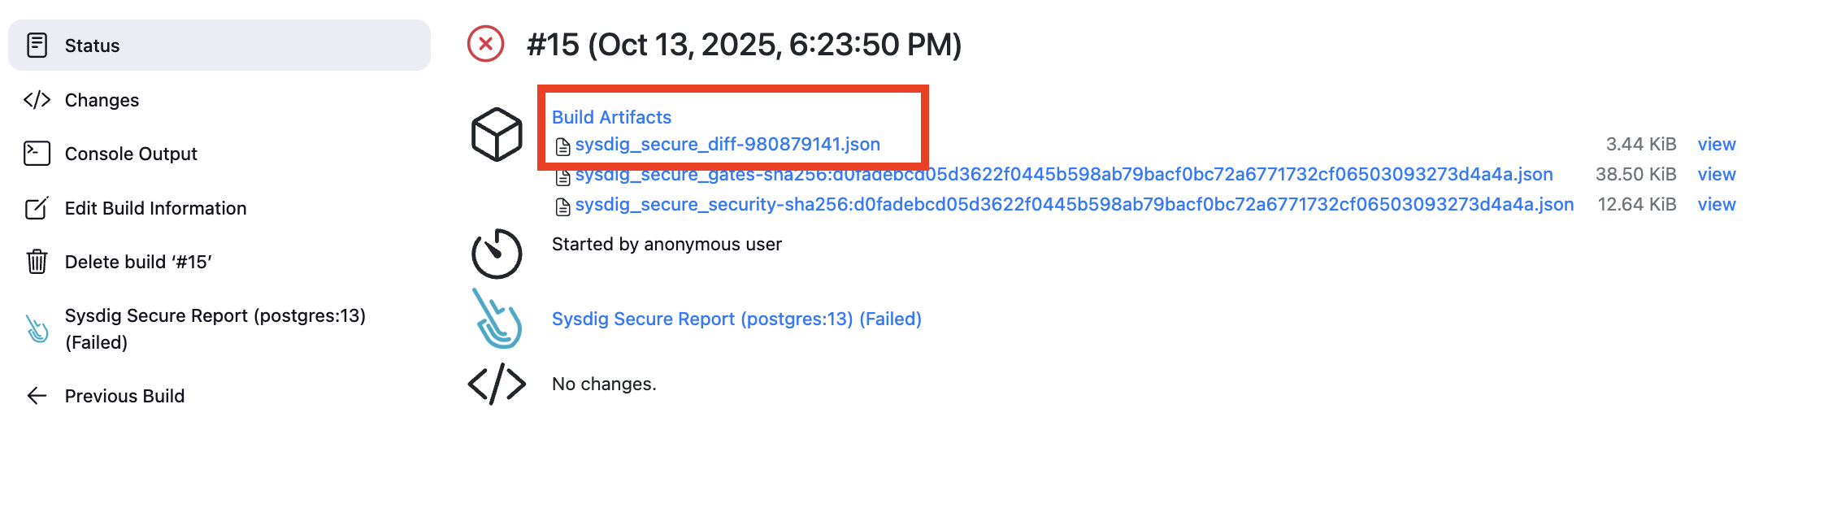This screenshot has width=1824, height=530.
Task: Click the Changes code brackets sidebar icon
Action: (37, 100)
